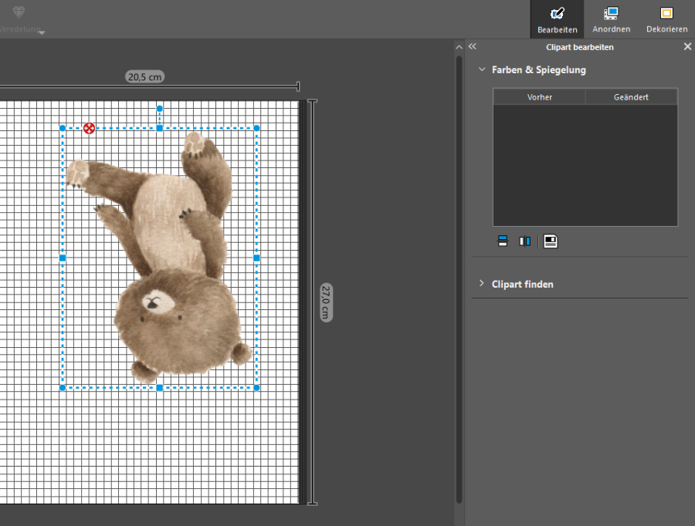Expand the Clipart finden section
This screenshot has width=695, height=526.
click(x=483, y=284)
